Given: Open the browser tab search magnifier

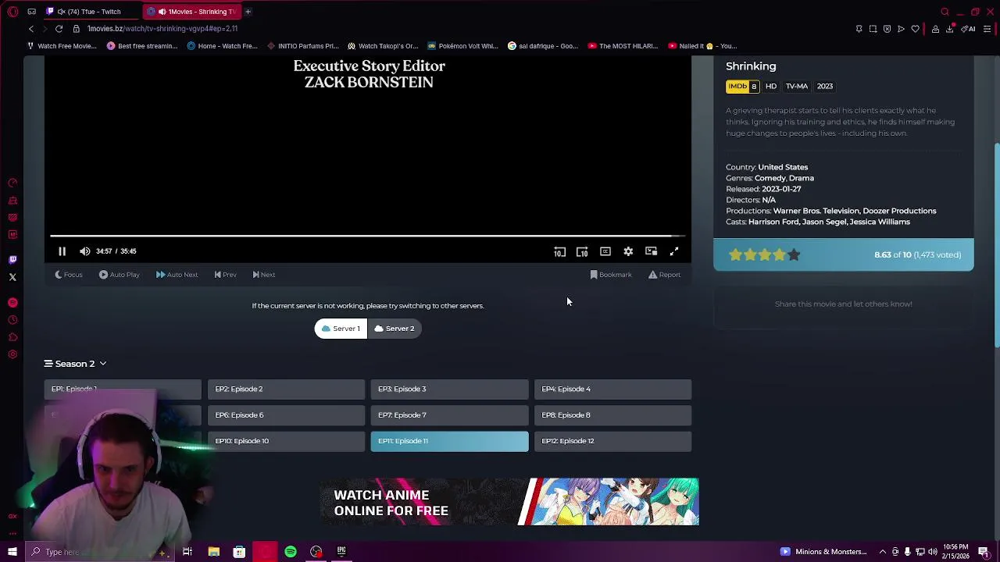Looking at the screenshot, I should (x=945, y=12).
